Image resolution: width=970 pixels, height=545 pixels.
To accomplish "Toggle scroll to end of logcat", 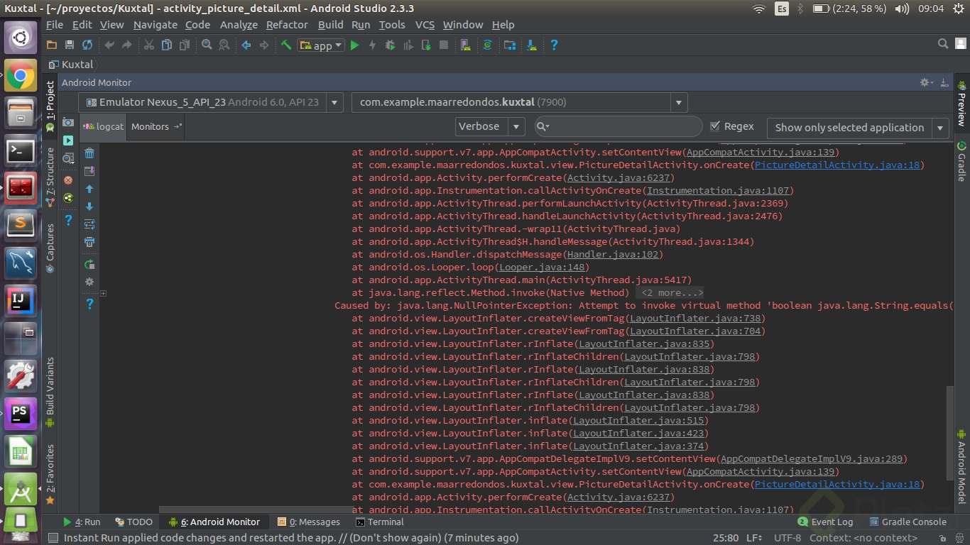I will [x=89, y=171].
